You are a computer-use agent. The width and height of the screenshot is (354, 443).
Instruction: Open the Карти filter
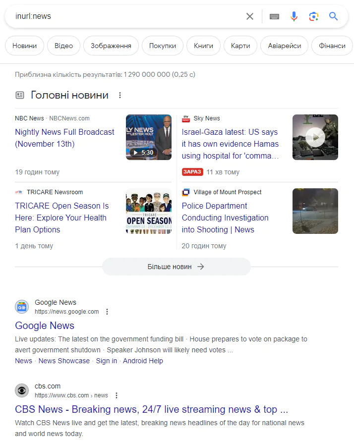tap(240, 46)
